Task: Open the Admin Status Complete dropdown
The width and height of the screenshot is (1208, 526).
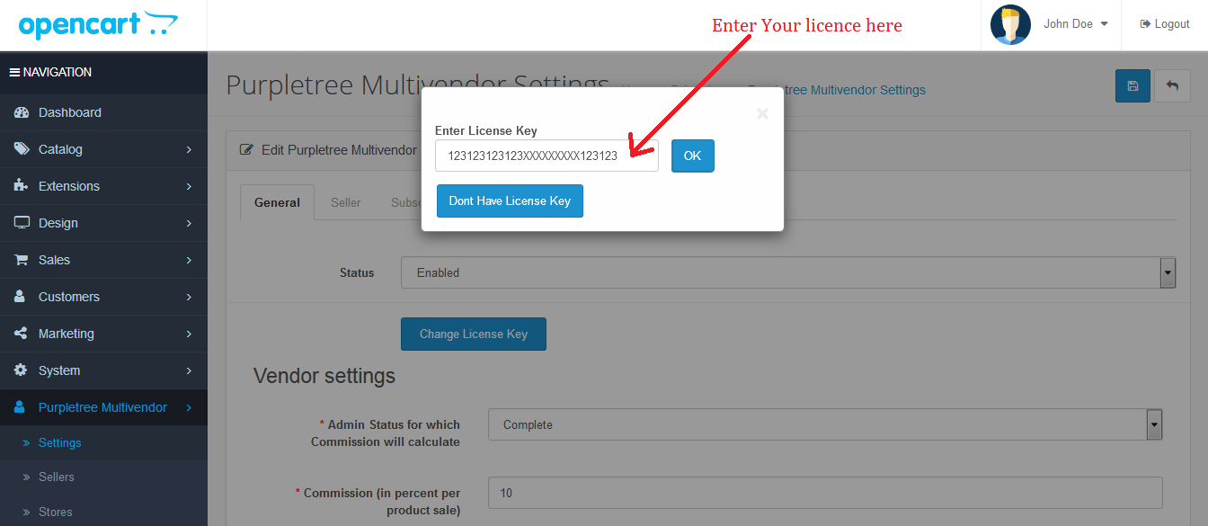Action: point(825,424)
